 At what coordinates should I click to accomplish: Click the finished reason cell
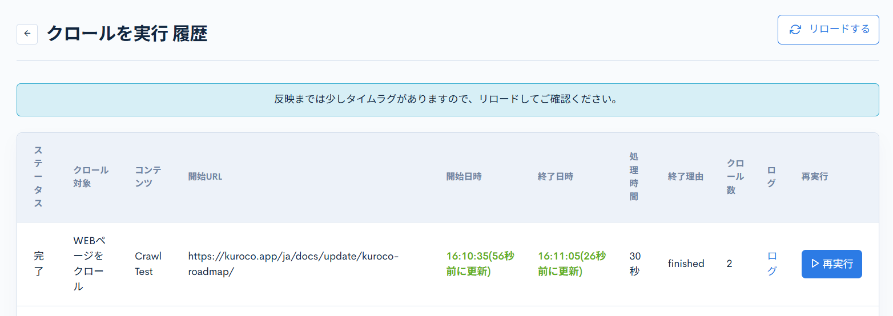tap(686, 264)
